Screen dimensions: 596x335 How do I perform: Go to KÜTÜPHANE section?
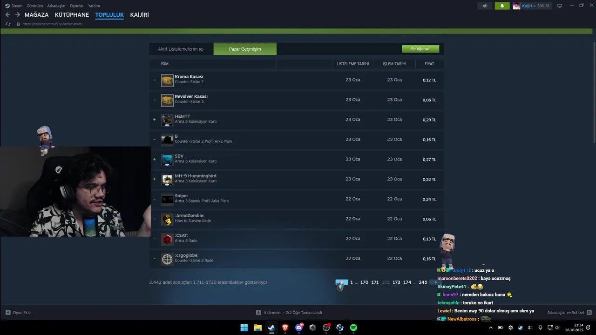tap(72, 15)
